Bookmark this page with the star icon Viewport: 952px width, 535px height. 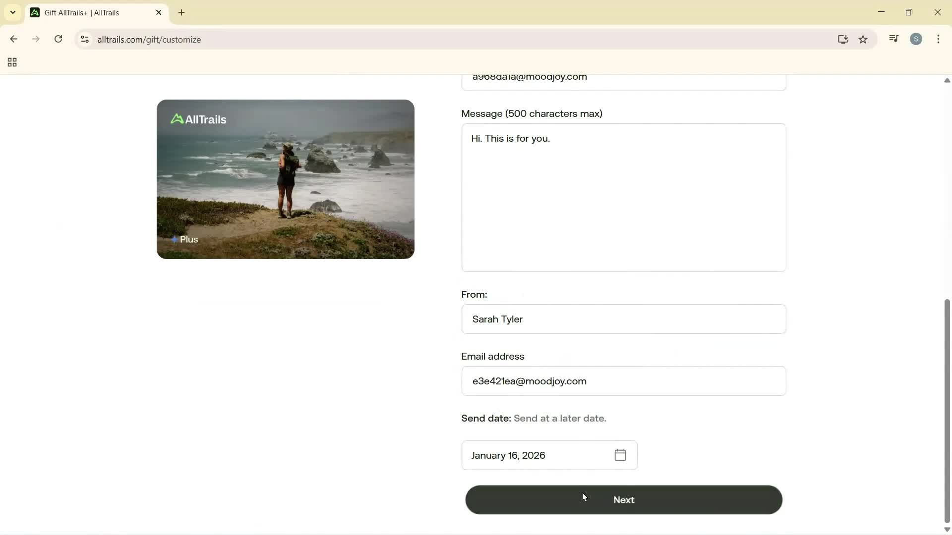click(x=863, y=40)
